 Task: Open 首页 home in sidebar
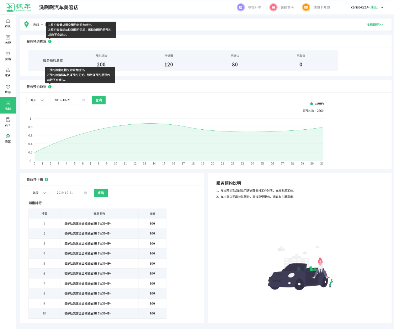pos(8,23)
